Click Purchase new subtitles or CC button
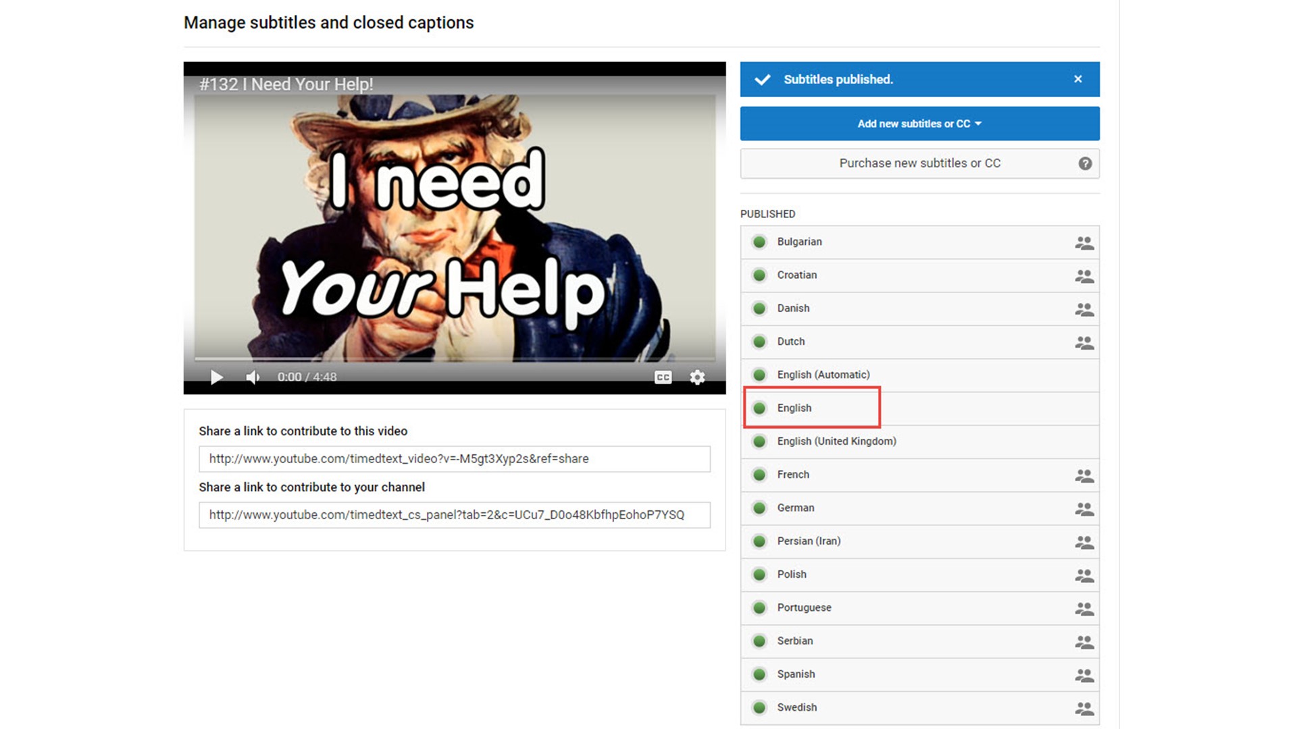1297x729 pixels. coord(919,163)
